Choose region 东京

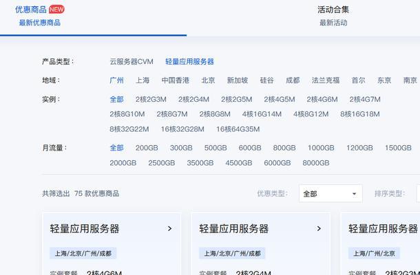[384, 80]
